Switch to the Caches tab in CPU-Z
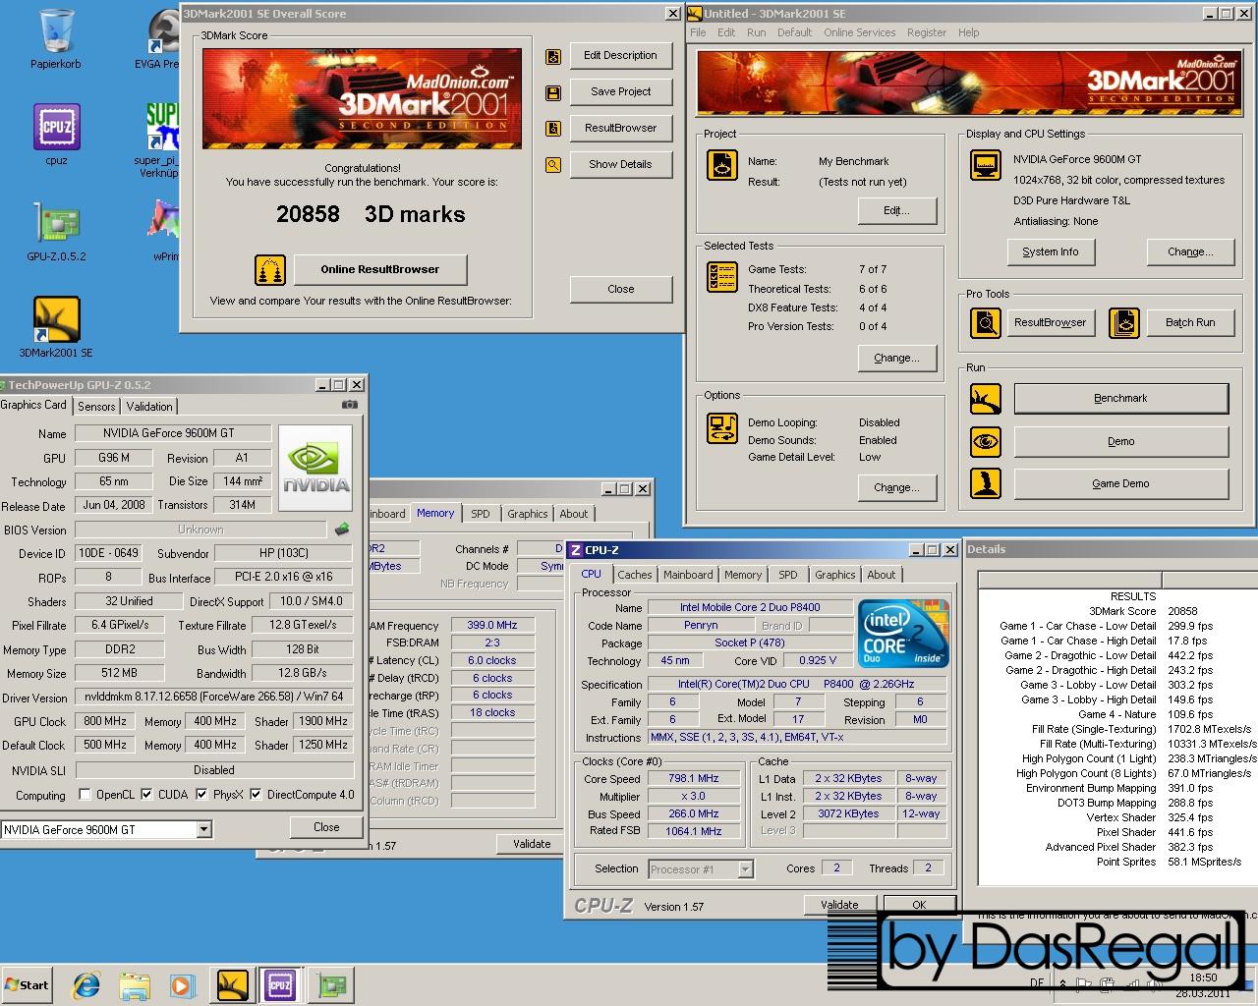The height and width of the screenshot is (1006, 1258). tap(634, 575)
